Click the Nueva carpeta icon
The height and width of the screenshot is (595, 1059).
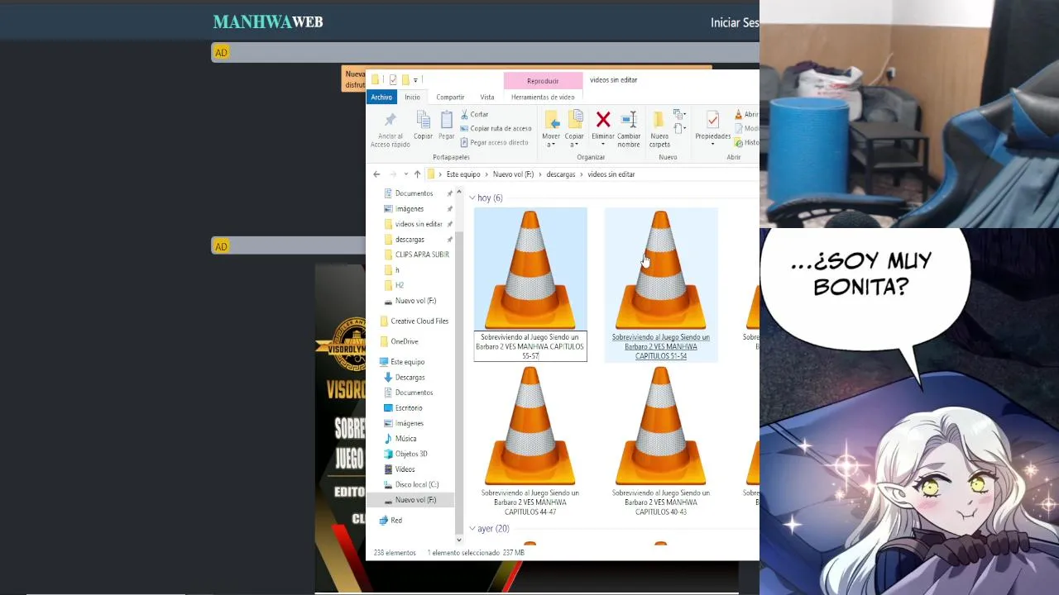pos(659,121)
